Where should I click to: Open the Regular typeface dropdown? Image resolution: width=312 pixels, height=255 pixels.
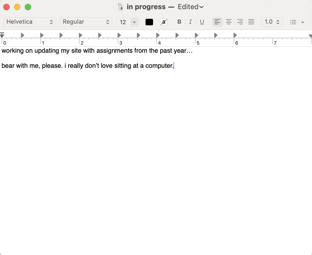[x=86, y=22]
